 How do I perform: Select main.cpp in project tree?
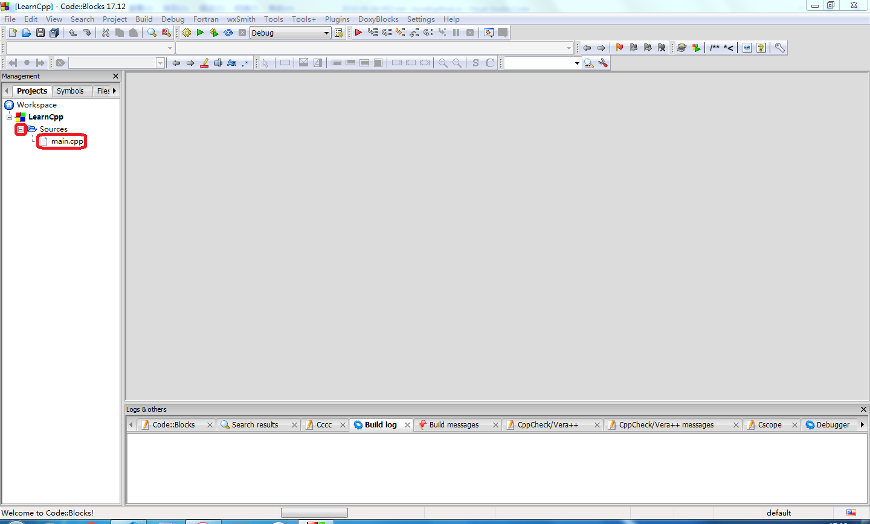click(67, 141)
